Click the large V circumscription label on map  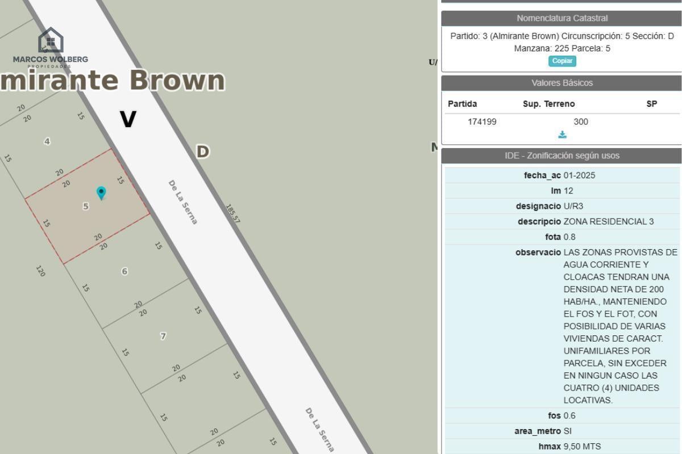coord(128,119)
